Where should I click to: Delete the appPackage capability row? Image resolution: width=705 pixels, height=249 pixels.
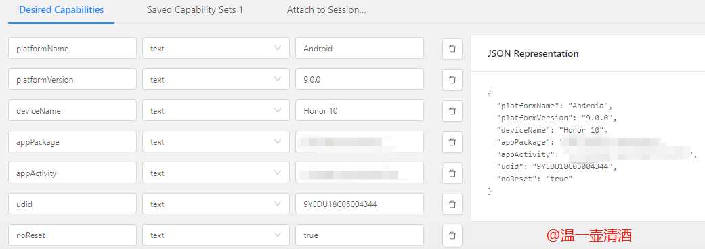(x=452, y=141)
